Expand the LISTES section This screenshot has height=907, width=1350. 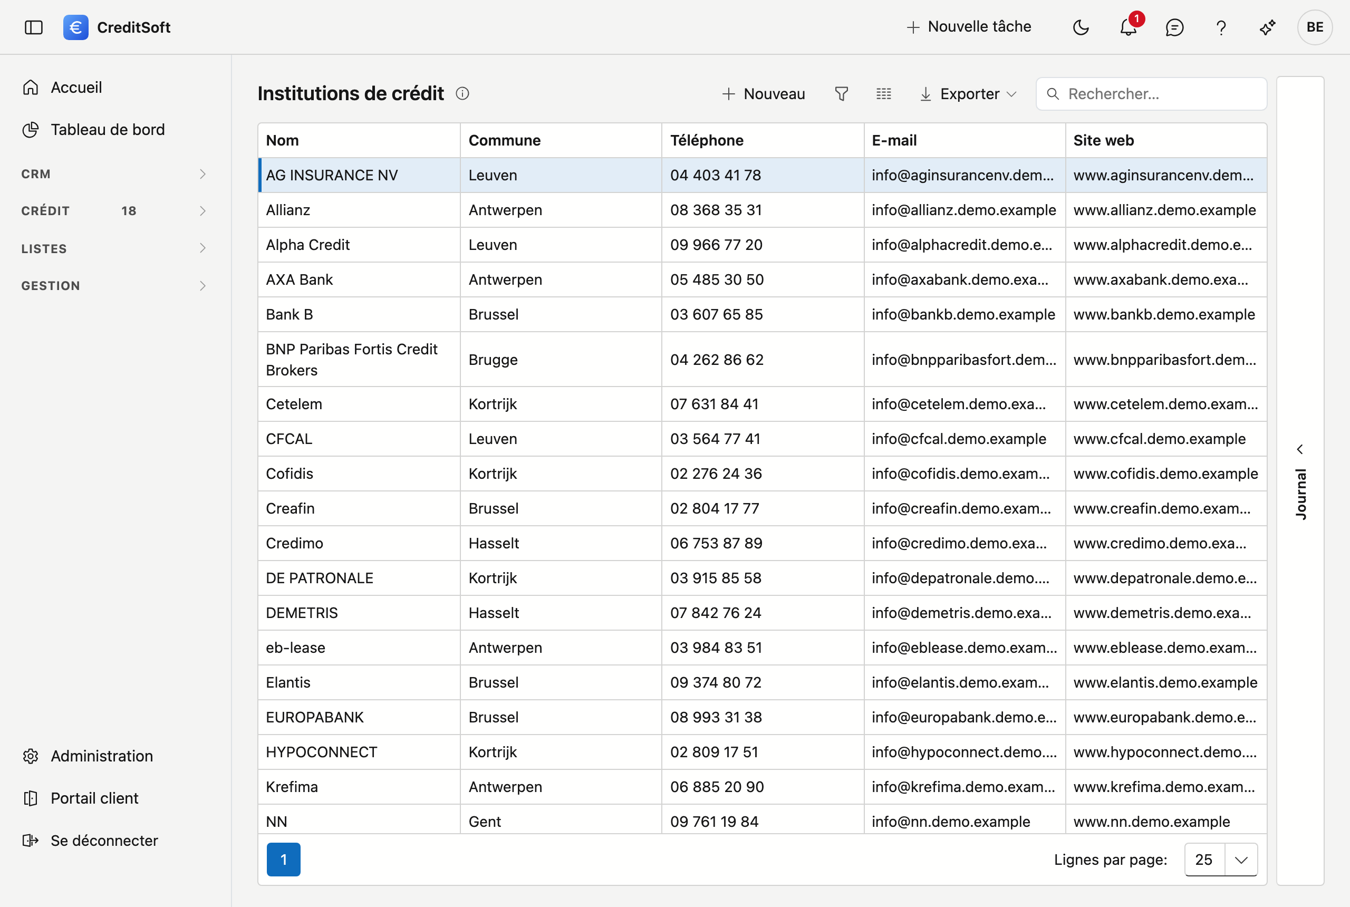coord(114,248)
